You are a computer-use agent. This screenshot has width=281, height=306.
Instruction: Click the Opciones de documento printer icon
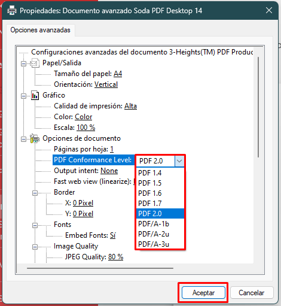click(x=35, y=138)
